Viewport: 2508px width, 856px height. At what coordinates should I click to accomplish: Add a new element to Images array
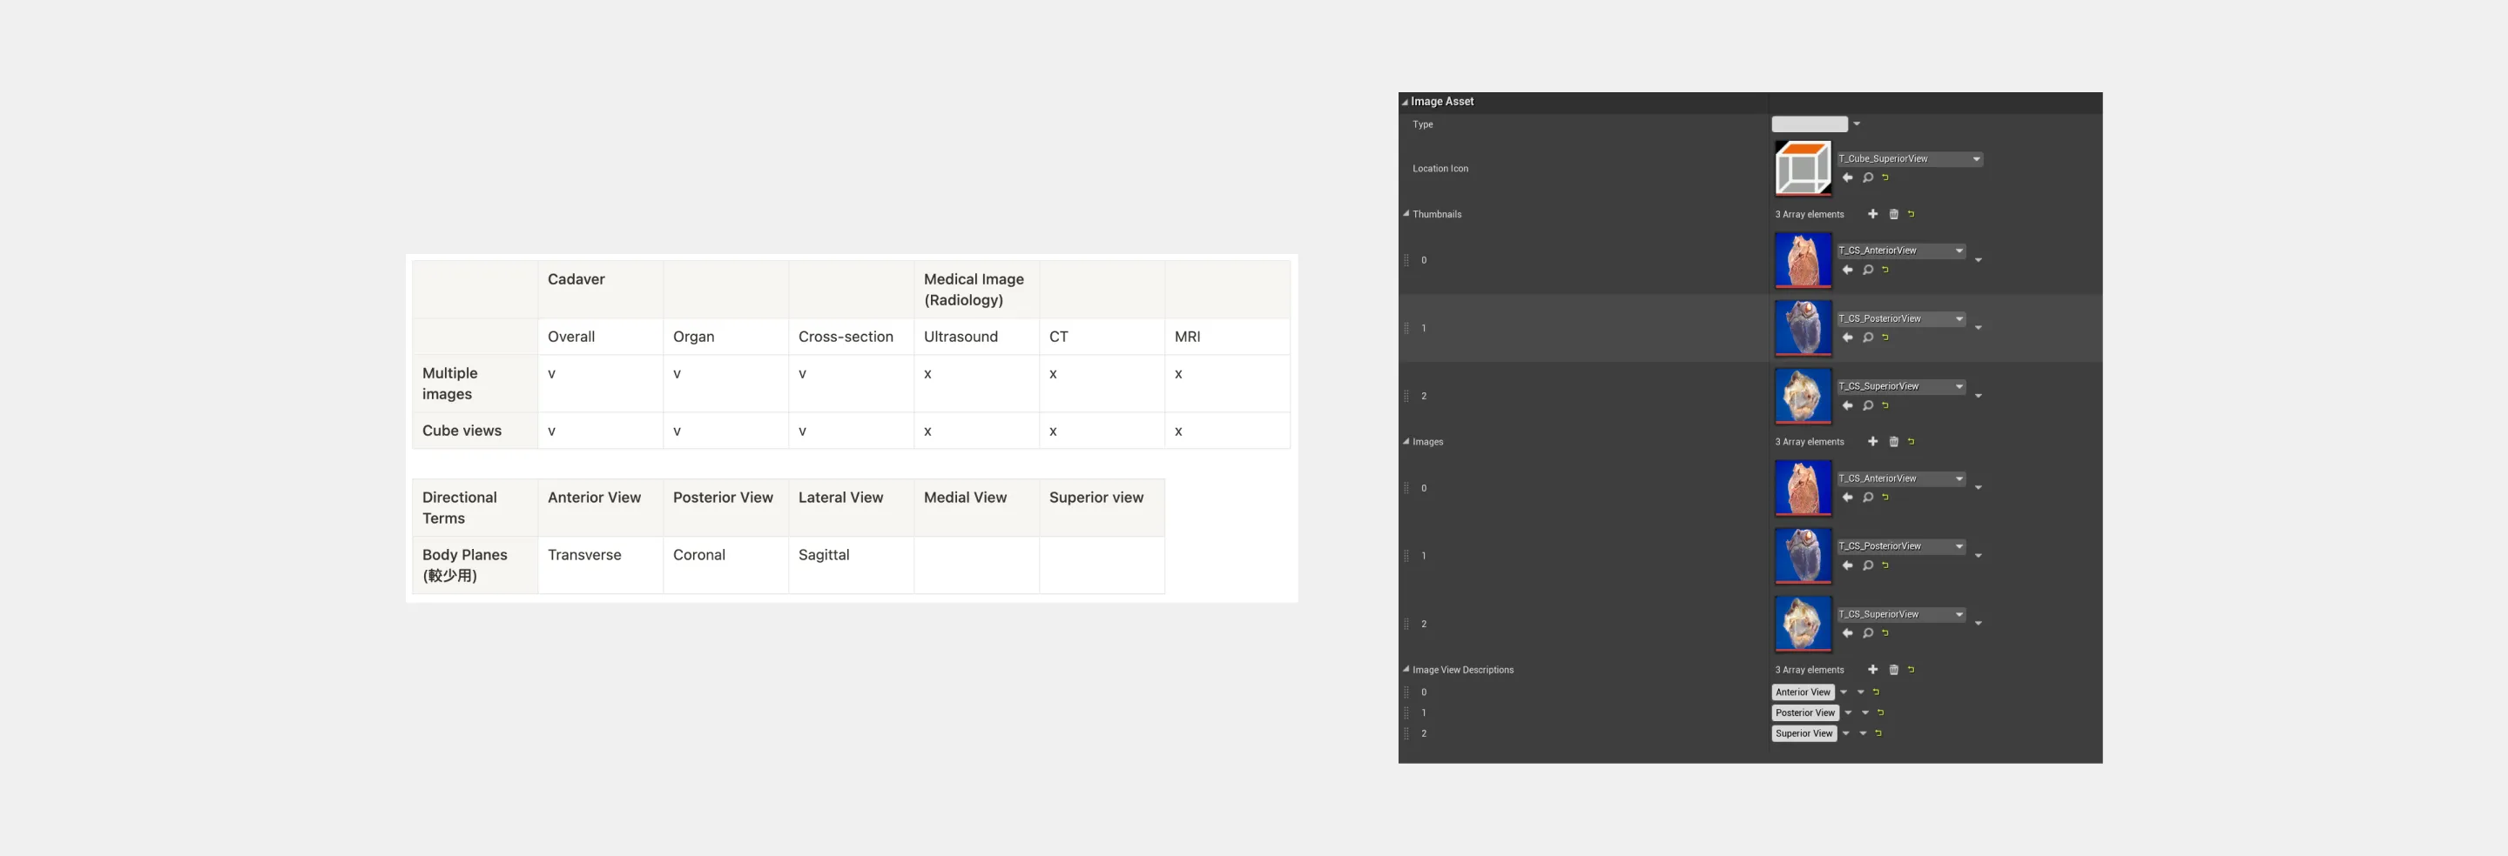1872,442
